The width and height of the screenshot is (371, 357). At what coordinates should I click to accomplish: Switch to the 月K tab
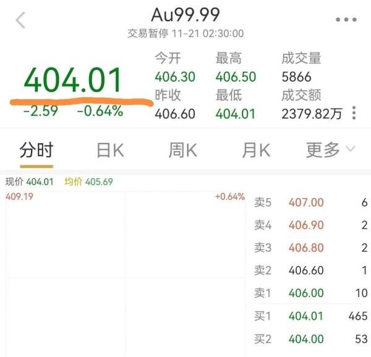[x=256, y=150]
